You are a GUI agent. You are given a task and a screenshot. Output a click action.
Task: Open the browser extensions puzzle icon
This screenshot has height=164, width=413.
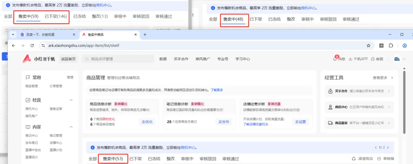391,46
